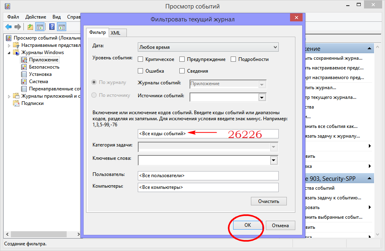Select the Безопасность log icon in tree
385x251 pixels.
point(24,67)
